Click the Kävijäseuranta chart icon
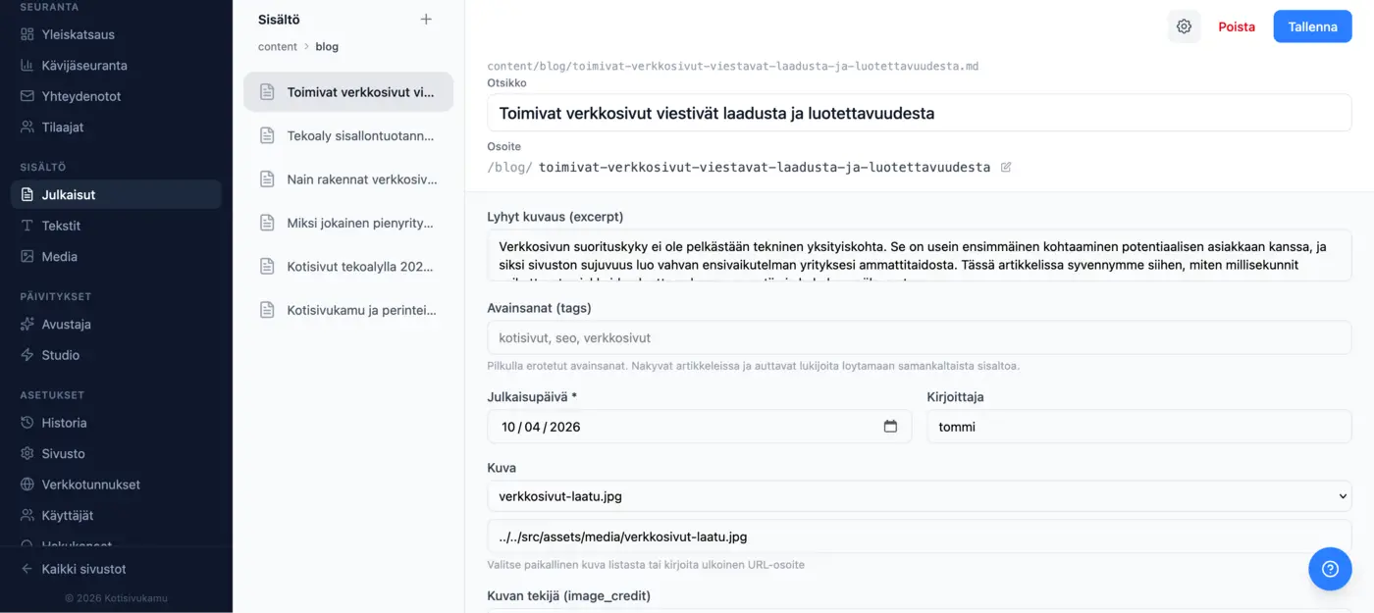This screenshot has width=1374, height=613. pos(27,66)
